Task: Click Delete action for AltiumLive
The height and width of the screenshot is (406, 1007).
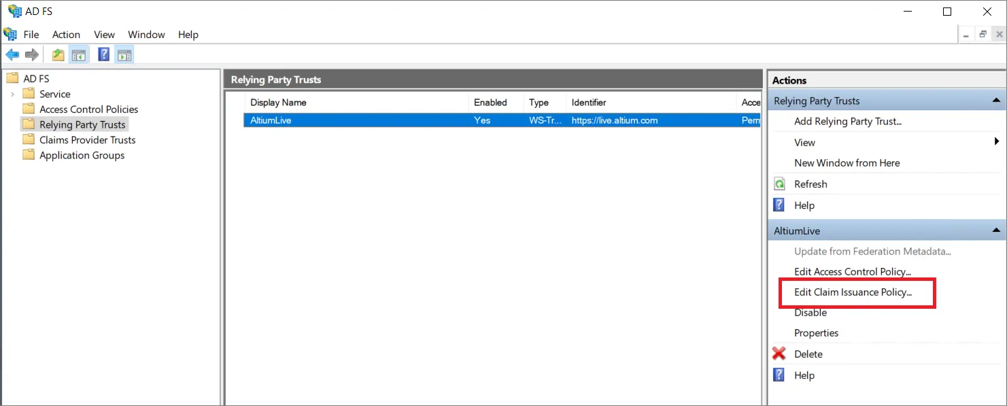Action: click(x=808, y=354)
